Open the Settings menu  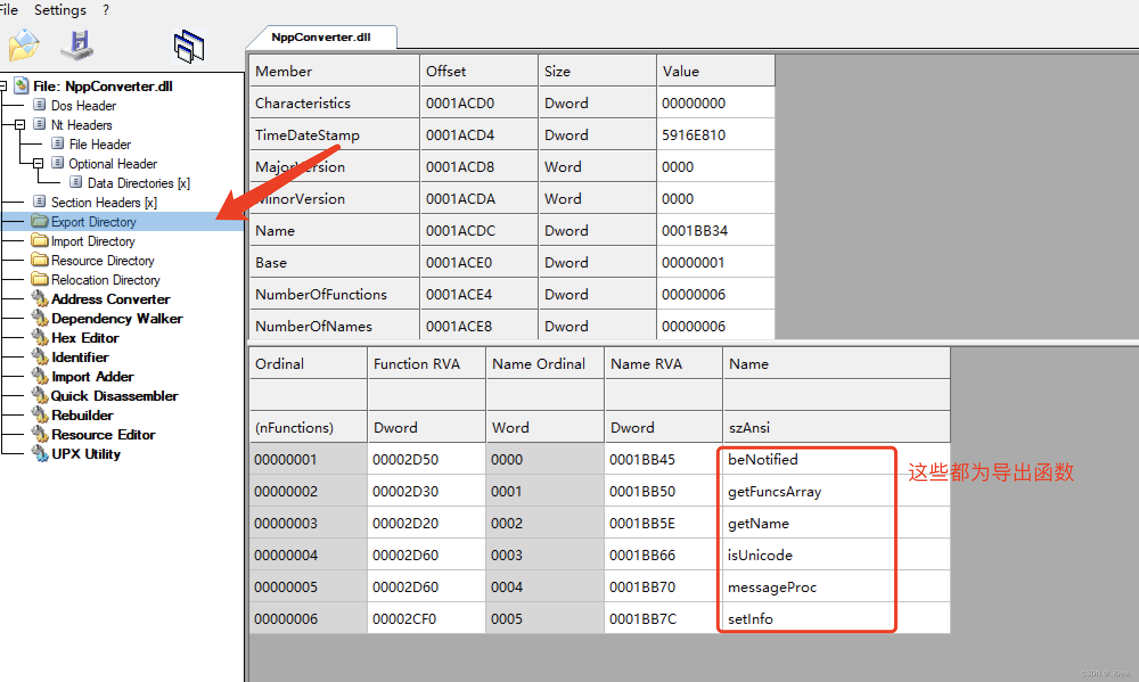coord(60,10)
